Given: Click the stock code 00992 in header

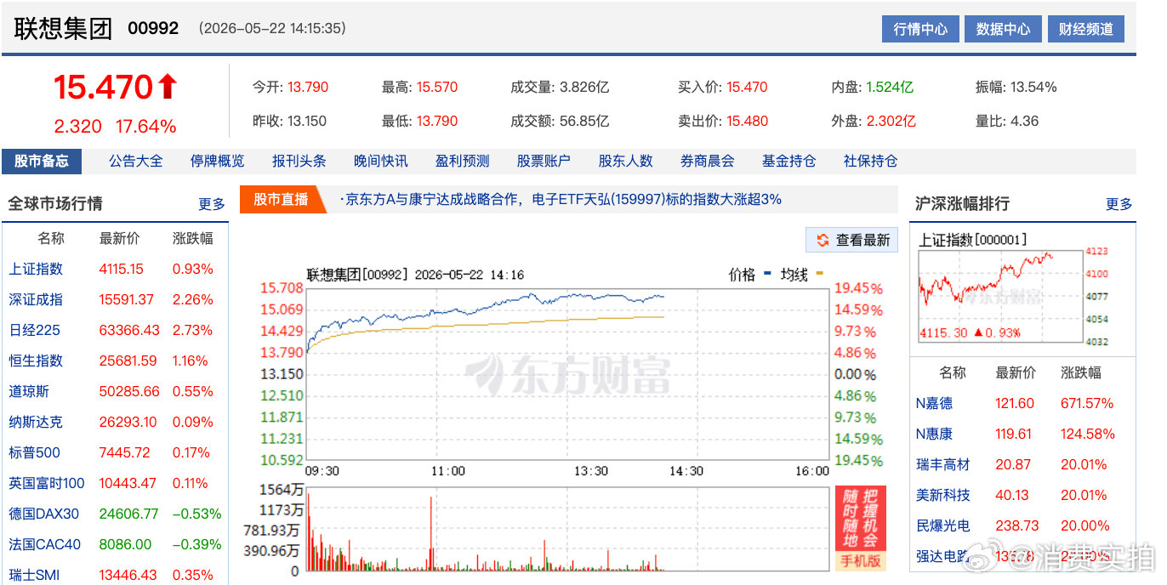Looking at the screenshot, I should coord(153,28).
